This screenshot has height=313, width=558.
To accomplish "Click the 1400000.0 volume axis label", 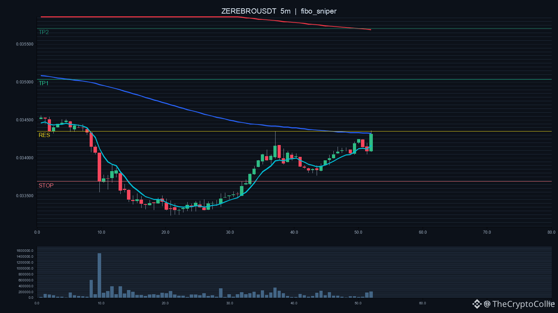I will point(25,257).
